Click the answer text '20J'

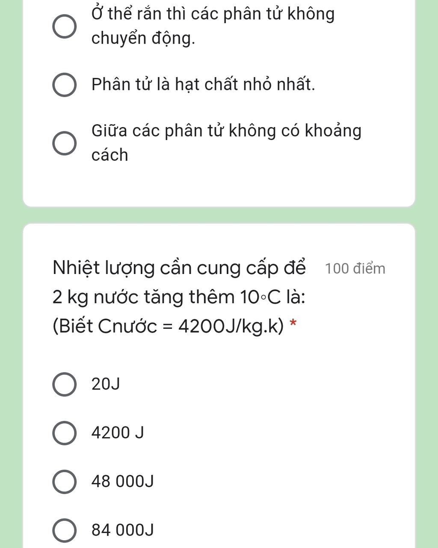point(106,384)
